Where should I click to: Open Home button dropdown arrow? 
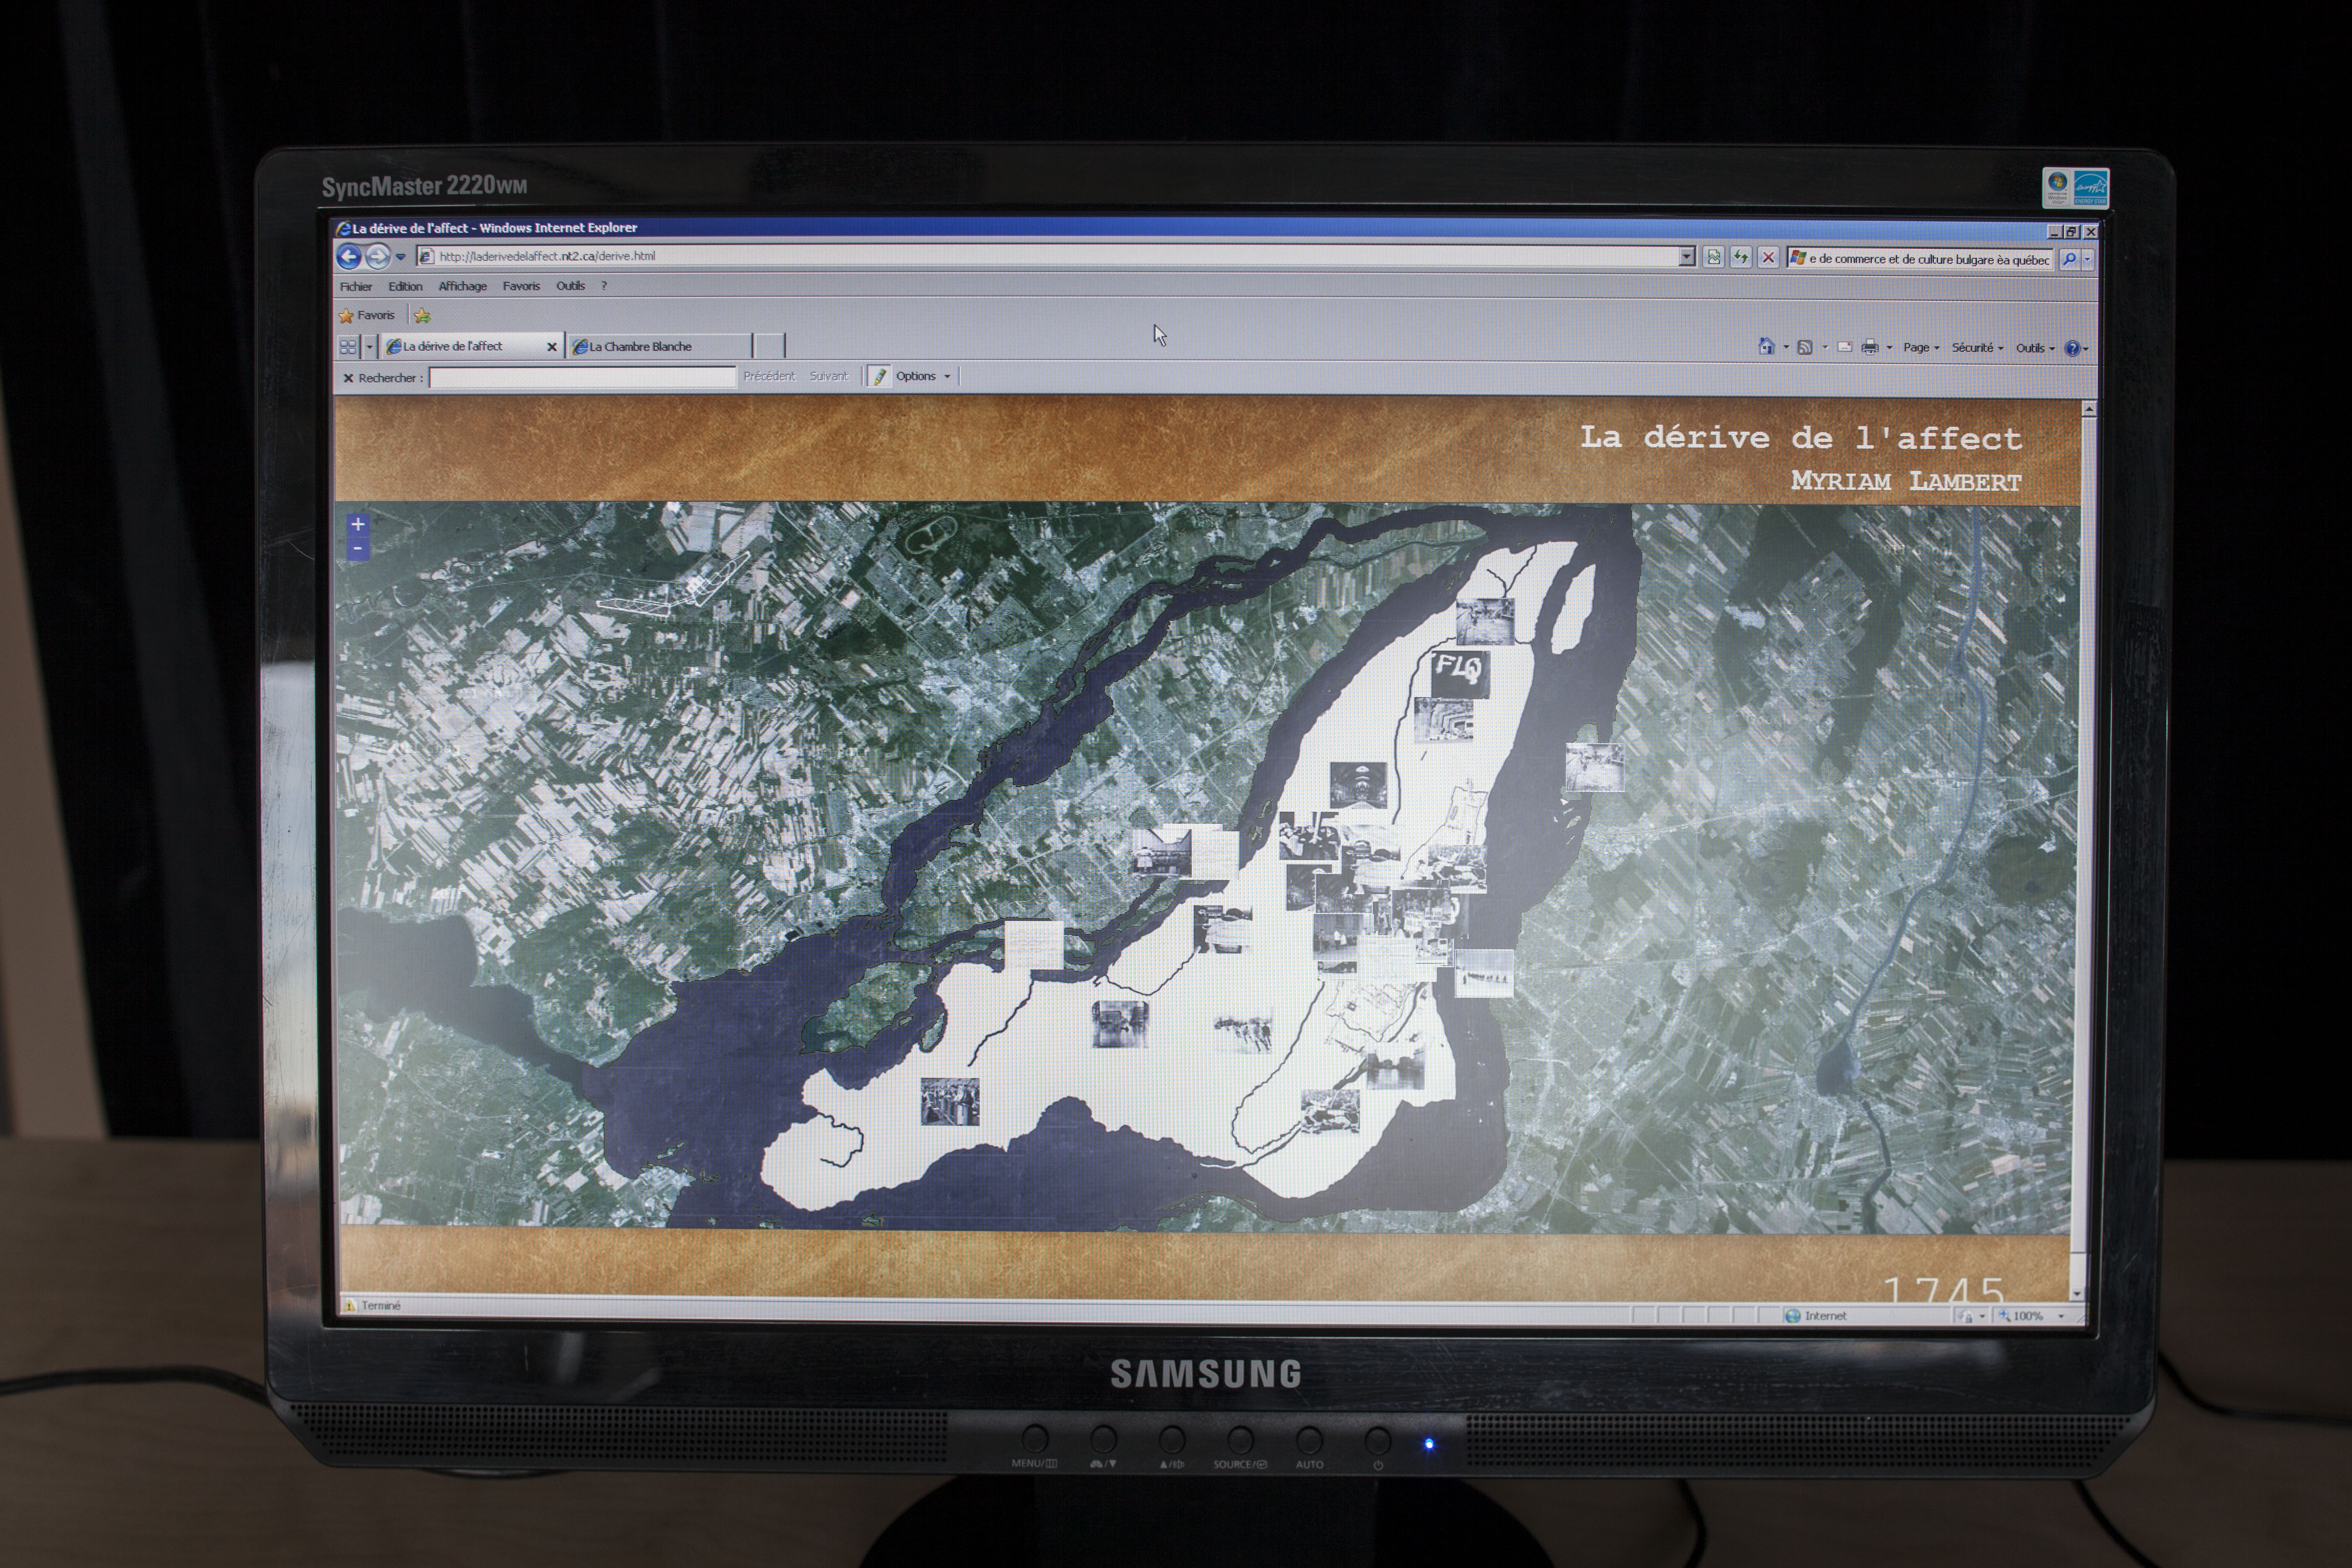(x=1786, y=348)
